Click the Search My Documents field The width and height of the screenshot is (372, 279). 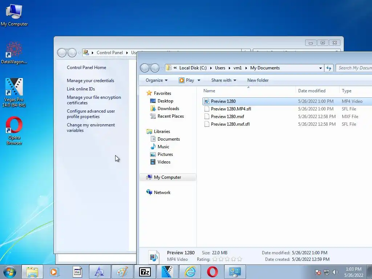354,68
